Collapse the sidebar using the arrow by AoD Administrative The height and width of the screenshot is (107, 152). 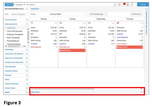27,9
